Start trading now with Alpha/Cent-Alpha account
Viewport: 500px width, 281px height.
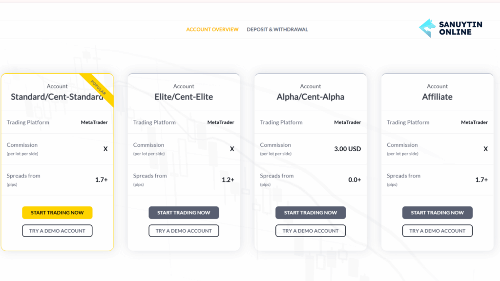(x=311, y=213)
